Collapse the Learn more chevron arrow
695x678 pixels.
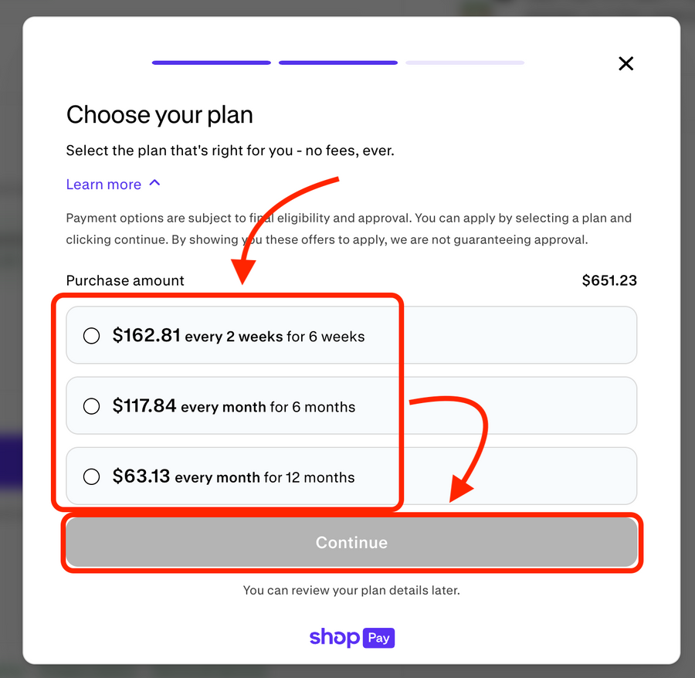(154, 183)
